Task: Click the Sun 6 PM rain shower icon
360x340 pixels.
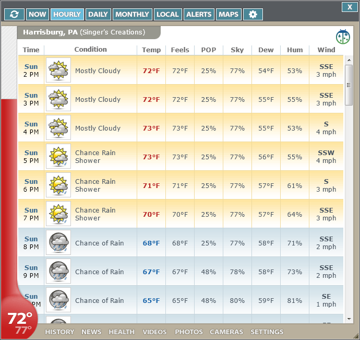Action: click(x=58, y=185)
